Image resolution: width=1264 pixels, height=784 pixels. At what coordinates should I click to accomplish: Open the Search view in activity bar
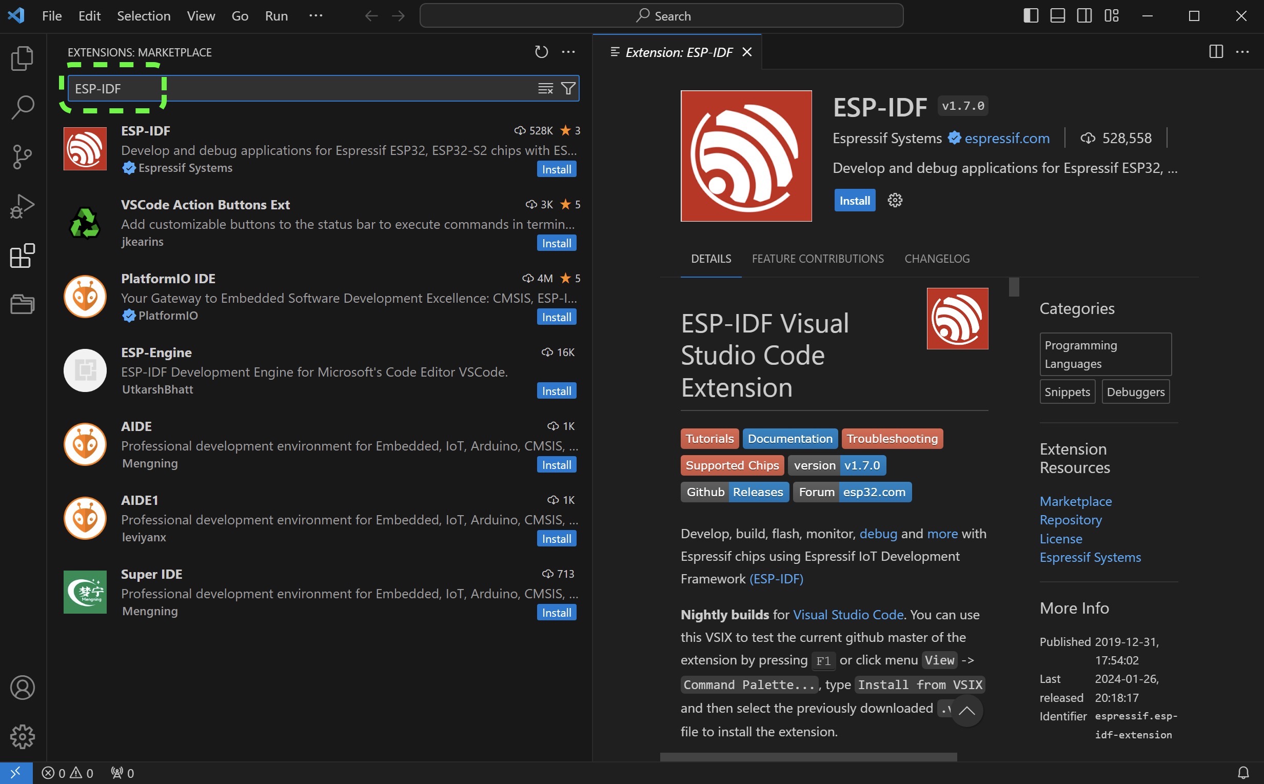[x=22, y=107]
